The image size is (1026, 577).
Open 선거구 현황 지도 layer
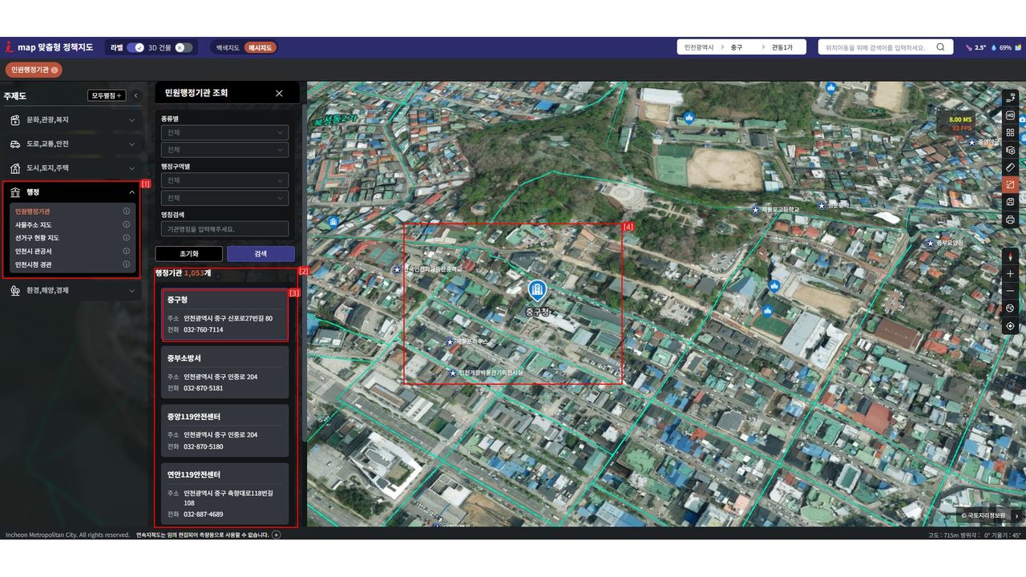(37, 238)
